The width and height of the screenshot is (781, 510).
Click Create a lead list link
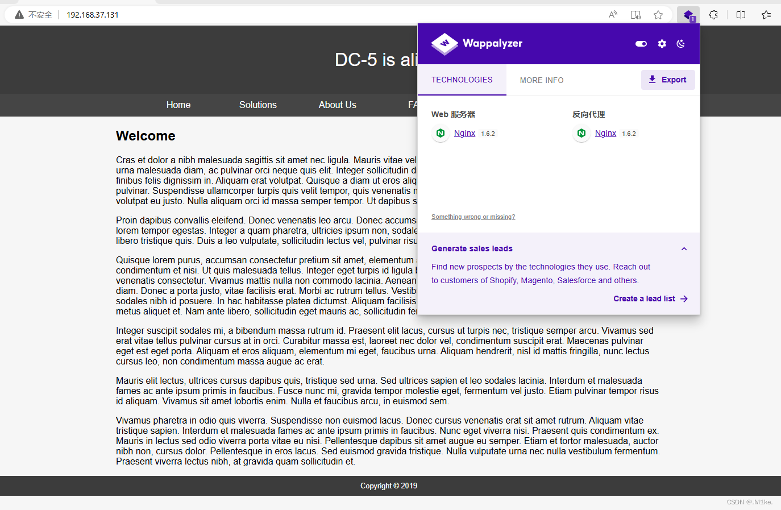click(650, 298)
